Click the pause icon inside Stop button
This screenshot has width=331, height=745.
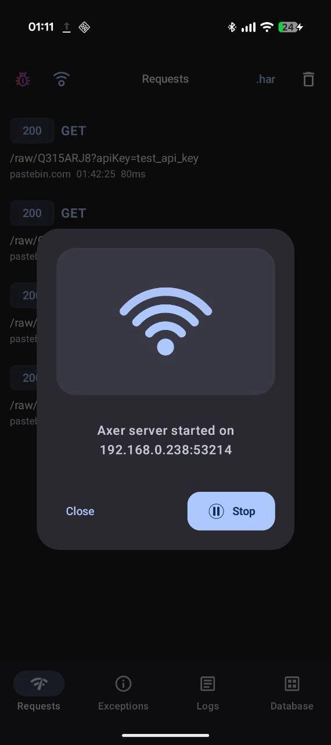point(216,511)
